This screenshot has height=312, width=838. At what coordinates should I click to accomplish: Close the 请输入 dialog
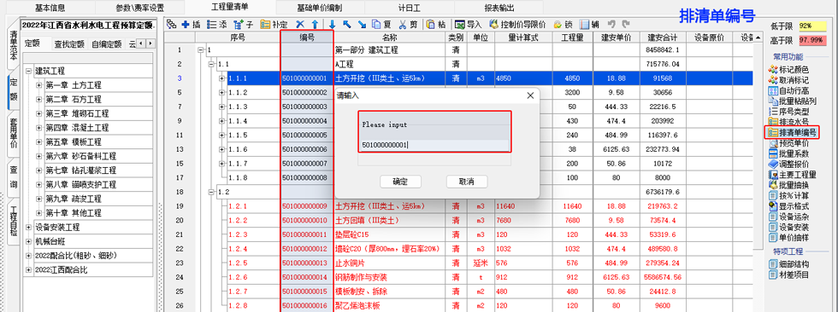coord(530,95)
